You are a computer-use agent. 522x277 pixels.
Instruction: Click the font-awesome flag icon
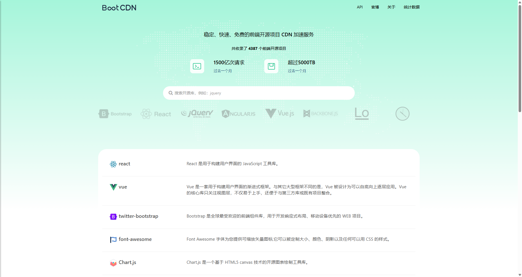pyautogui.click(x=113, y=240)
